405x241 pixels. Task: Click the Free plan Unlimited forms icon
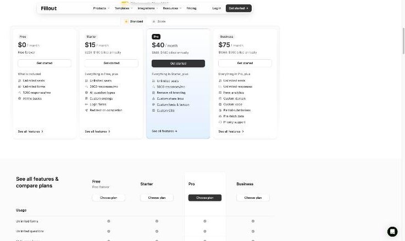point(19,87)
